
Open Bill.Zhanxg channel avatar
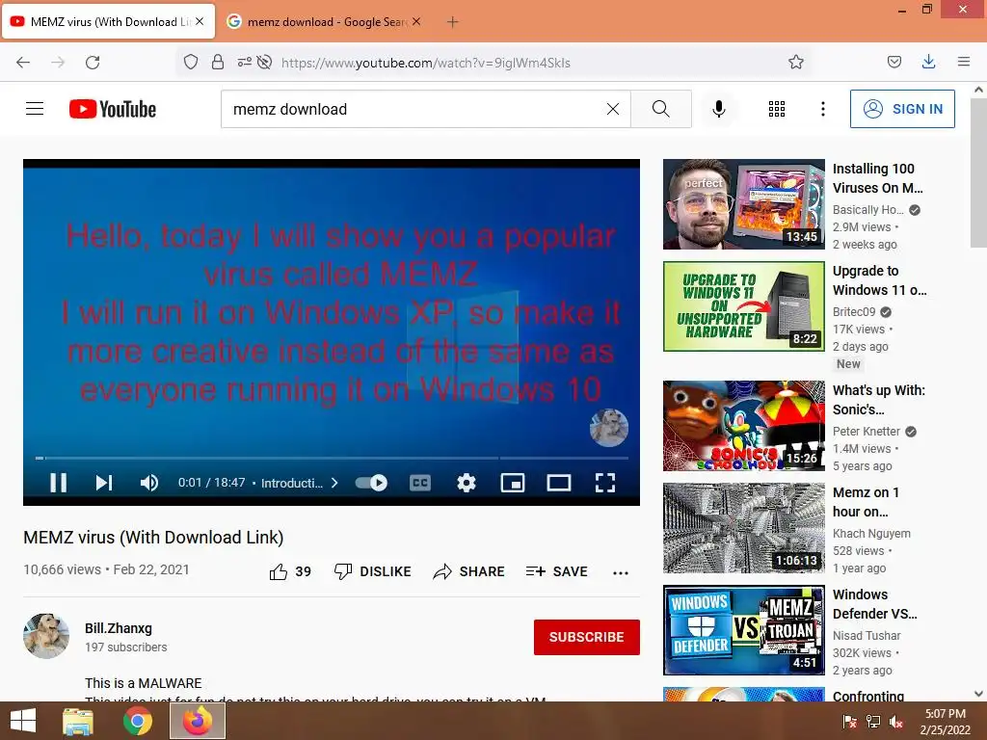pos(46,636)
